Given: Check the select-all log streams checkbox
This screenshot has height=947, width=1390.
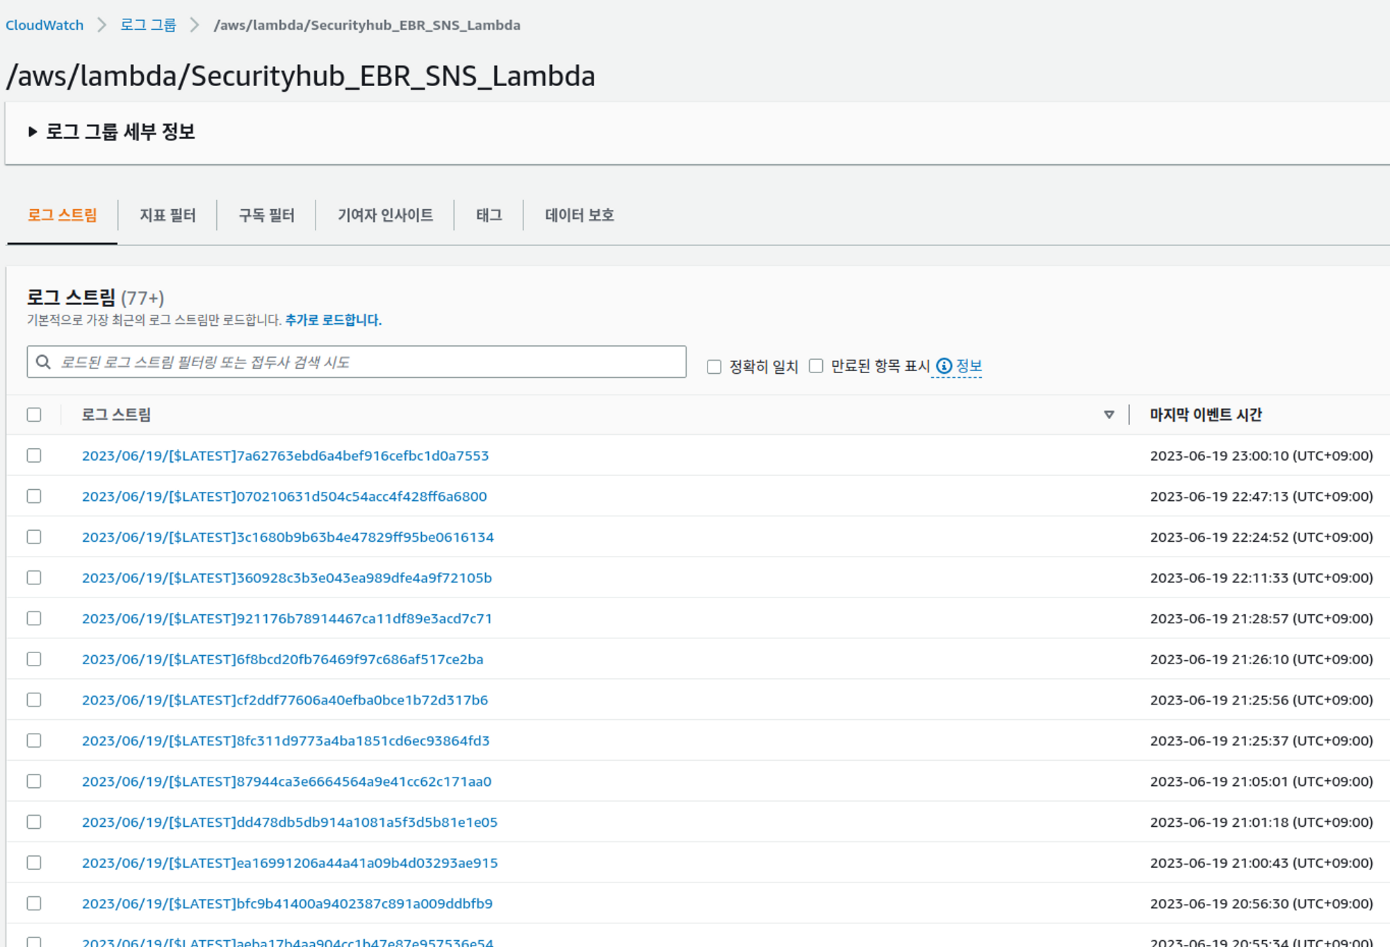Looking at the screenshot, I should tap(34, 415).
